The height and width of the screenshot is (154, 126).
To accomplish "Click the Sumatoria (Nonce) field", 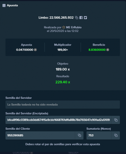I will click(x=99, y=135).
